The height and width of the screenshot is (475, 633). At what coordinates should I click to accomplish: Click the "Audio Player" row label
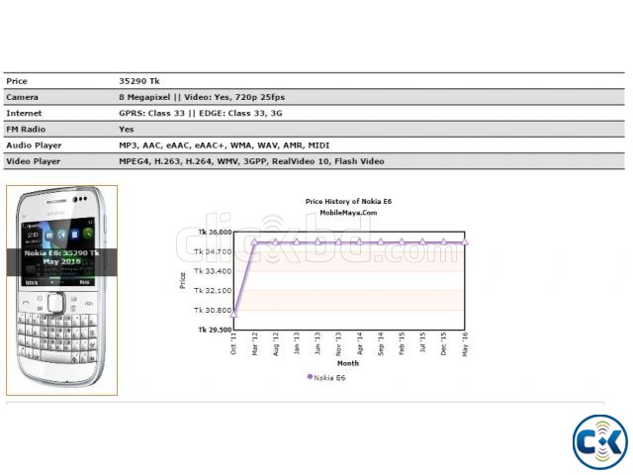[34, 145]
